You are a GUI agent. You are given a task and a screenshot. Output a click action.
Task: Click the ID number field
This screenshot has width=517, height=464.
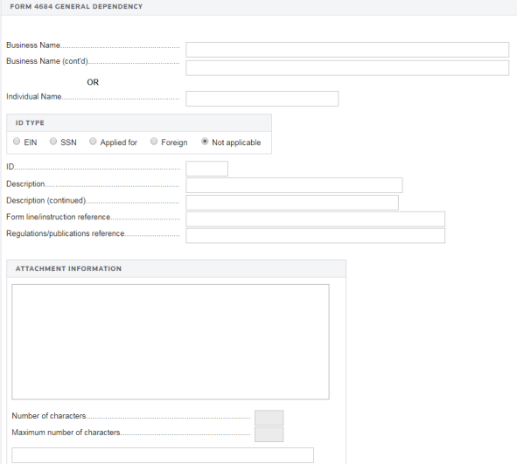coord(206,169)
